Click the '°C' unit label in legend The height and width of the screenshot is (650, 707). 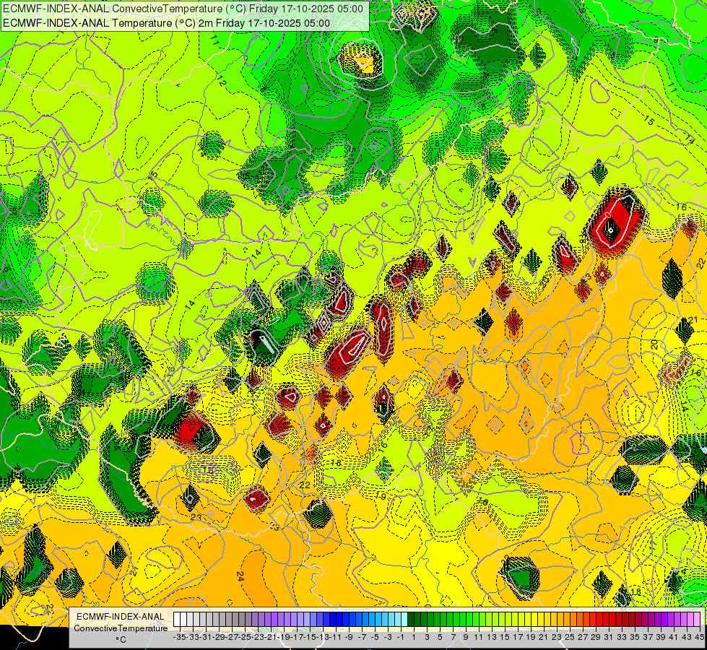click(121, 640)
